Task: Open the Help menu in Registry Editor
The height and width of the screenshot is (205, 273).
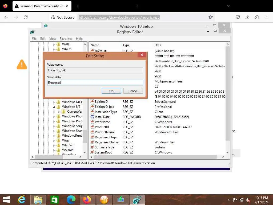Action: pyautogui.click(x=79, y=38)
